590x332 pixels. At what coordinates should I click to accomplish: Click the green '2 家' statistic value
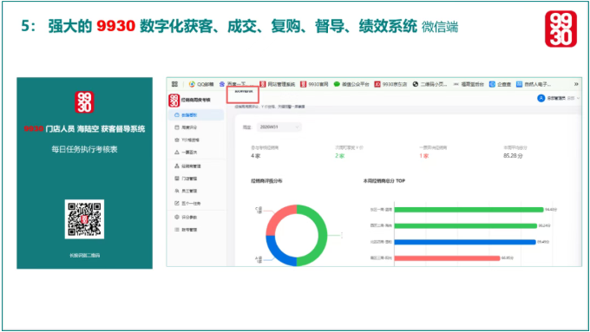point(340,156)
